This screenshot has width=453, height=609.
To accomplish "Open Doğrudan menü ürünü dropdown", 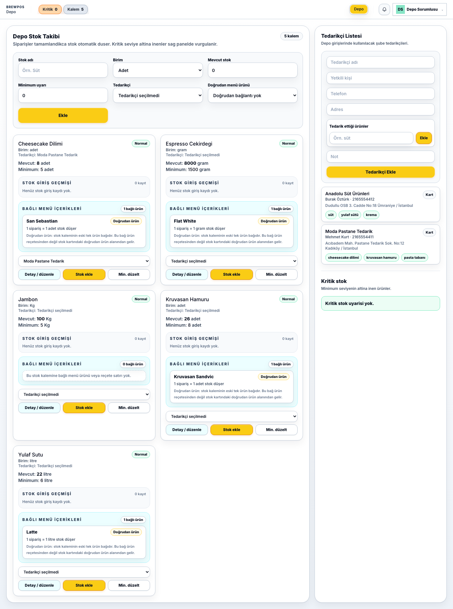I will coord(253,96).
